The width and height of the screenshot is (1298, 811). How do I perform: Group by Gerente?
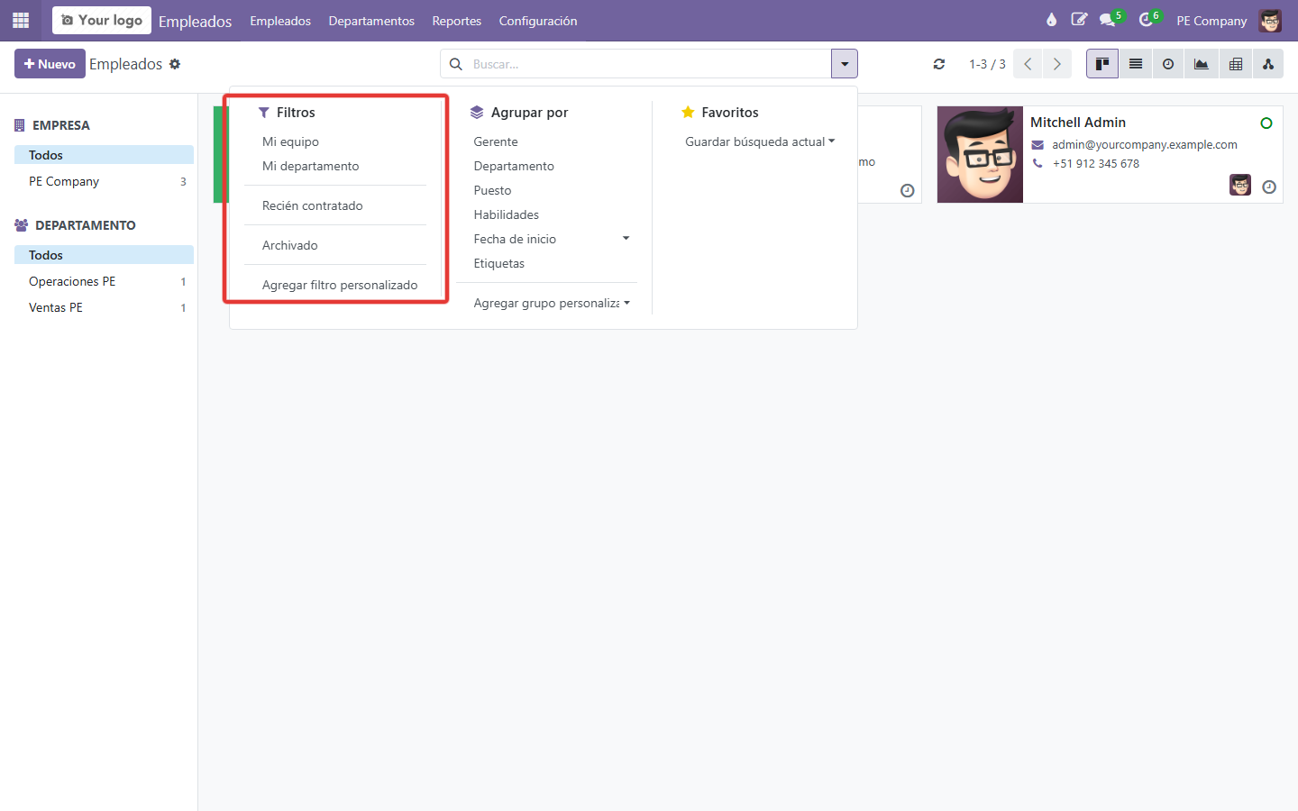tap(496, 141)
